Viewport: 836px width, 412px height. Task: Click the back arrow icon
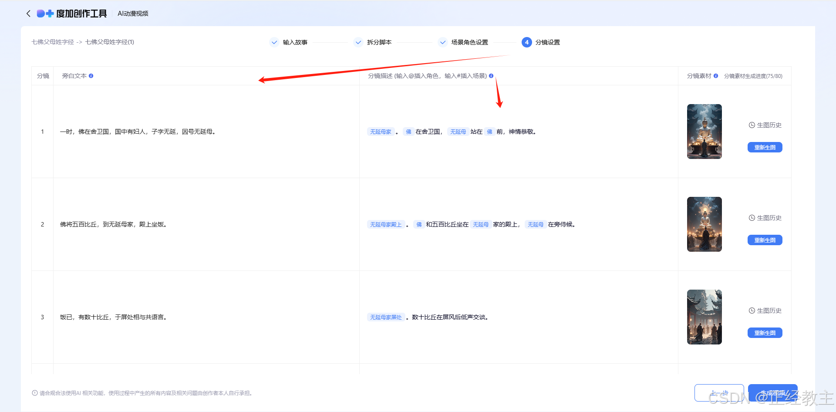(x=28, y=14)
